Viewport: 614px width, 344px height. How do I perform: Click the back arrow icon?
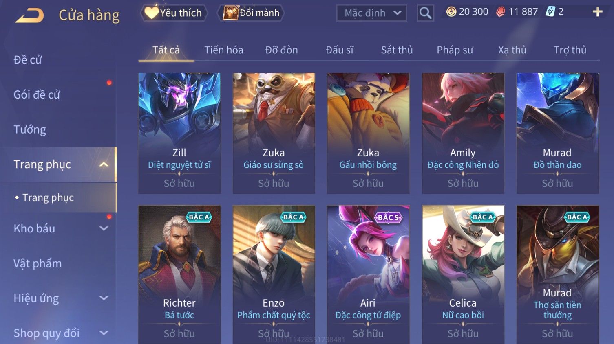click(x=29, y=15)
